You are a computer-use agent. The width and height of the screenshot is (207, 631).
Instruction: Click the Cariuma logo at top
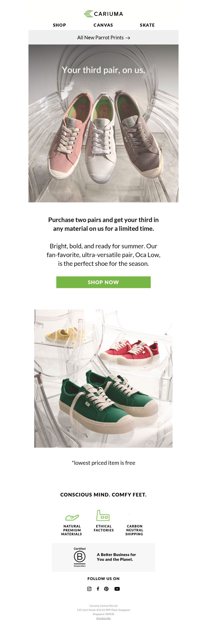103,14
